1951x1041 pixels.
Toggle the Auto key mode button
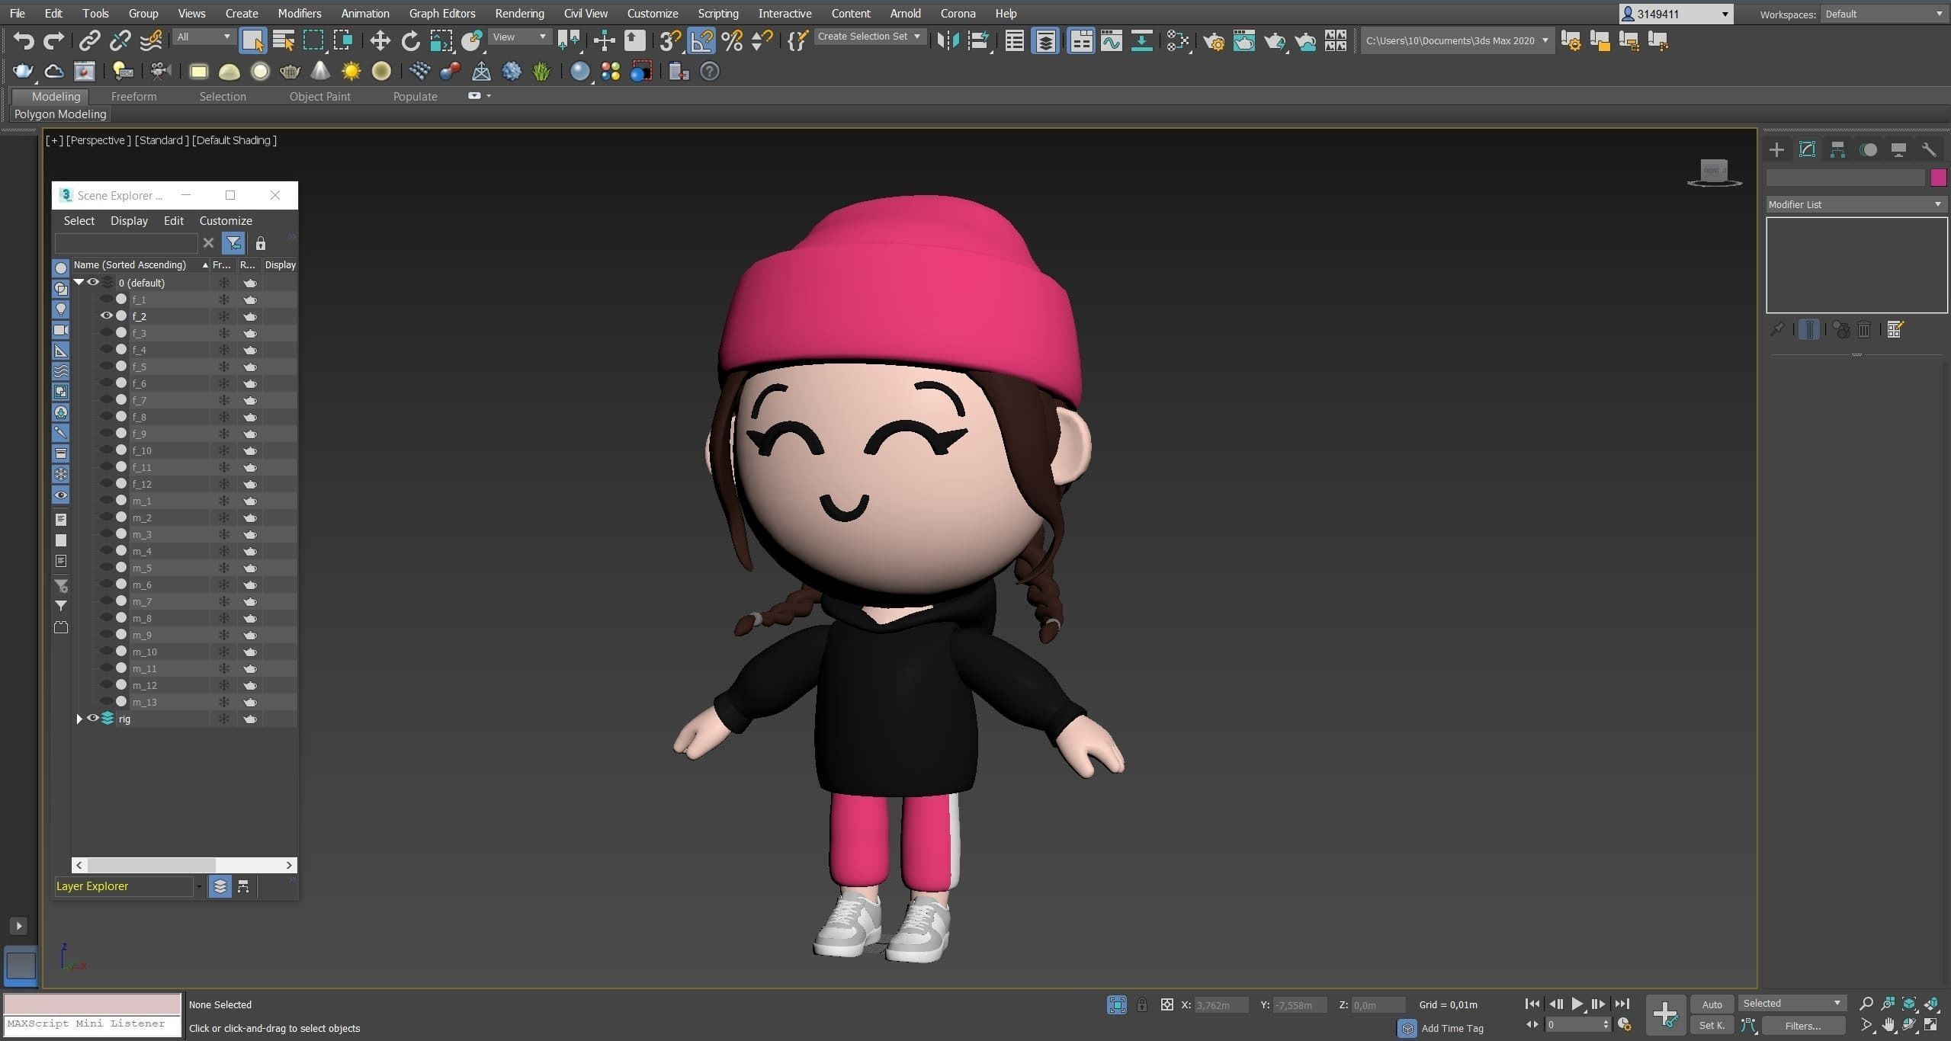[1712, 1004]
